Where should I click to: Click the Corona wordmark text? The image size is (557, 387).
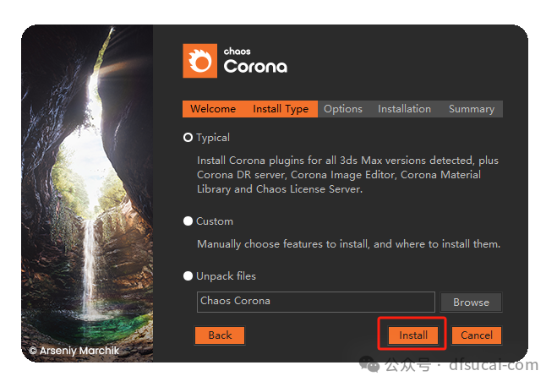click(255, 66)
